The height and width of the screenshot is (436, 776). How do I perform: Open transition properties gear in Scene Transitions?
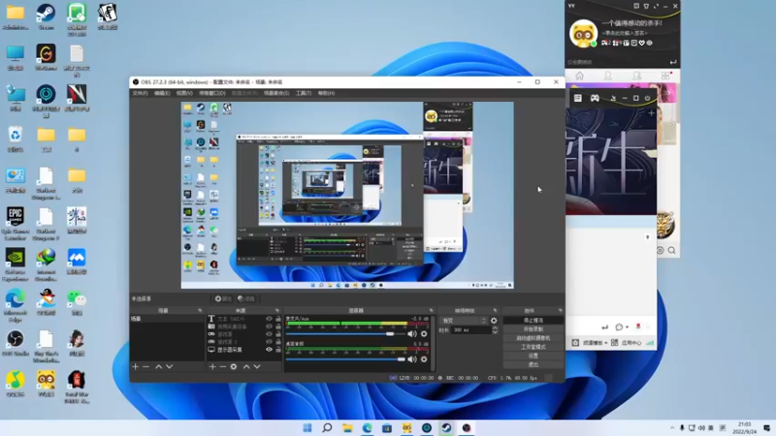tap(494, 321)
